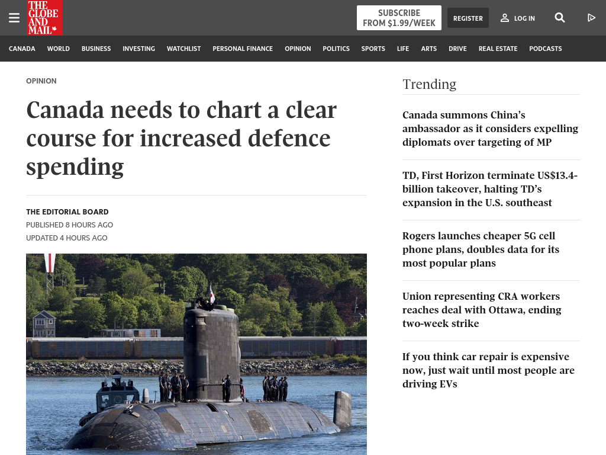Viewport: 606px width, 455px height.
Task: Open TD, First Horizon takeover story
Action: tap(490, 189)
